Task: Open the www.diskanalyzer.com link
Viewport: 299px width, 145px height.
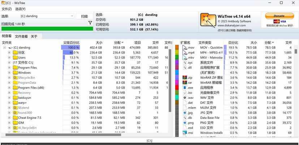Action: (x=231, y=25)
